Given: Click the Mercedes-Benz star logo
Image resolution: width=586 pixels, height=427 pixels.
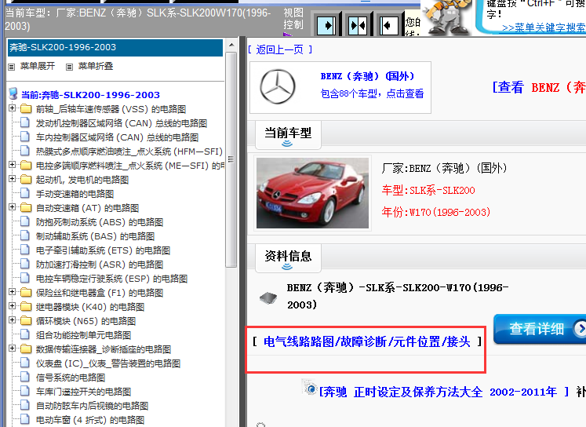Looking at the screenshot, I should tap(278, 86).
